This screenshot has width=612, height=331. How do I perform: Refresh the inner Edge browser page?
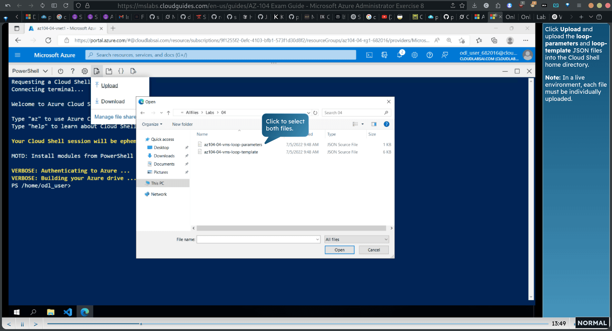click(x=48, y=40)
